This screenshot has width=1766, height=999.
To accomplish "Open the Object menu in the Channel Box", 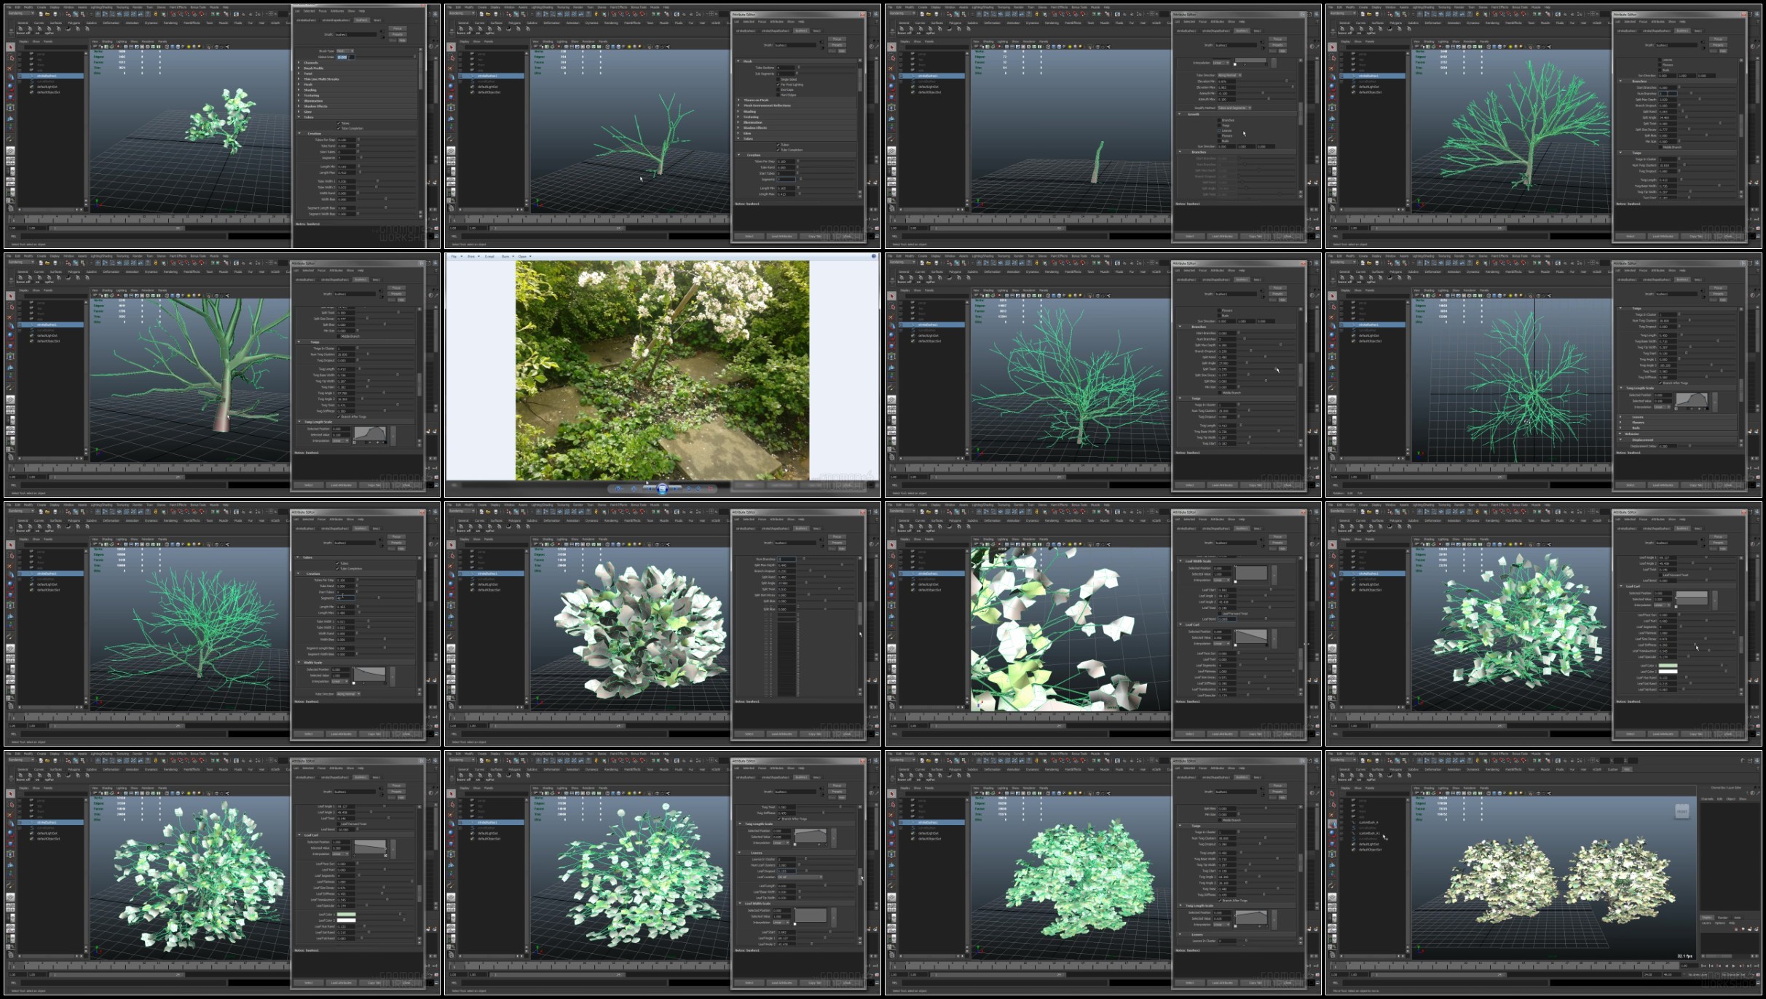I will coord(1731,799).
